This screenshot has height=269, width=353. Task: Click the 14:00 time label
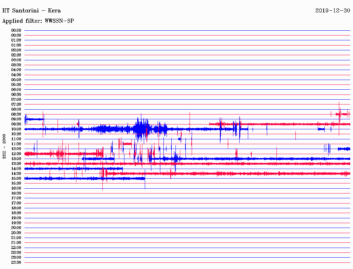[16, 169]
